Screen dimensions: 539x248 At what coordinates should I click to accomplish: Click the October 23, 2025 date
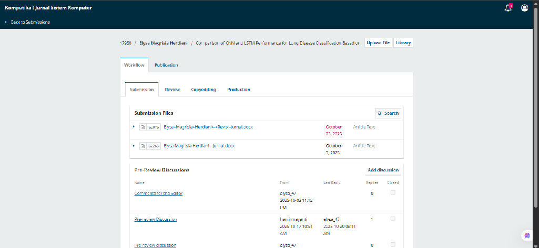334,130
